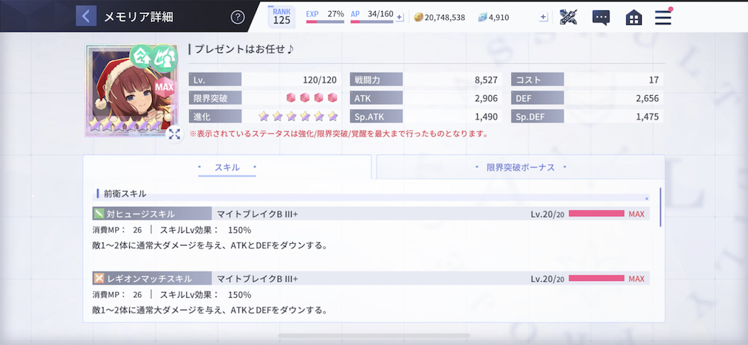This screenshot has height=345, width=748.
Task: Switch to the 限界突破ボーナス tab
Action: (521, 168)
